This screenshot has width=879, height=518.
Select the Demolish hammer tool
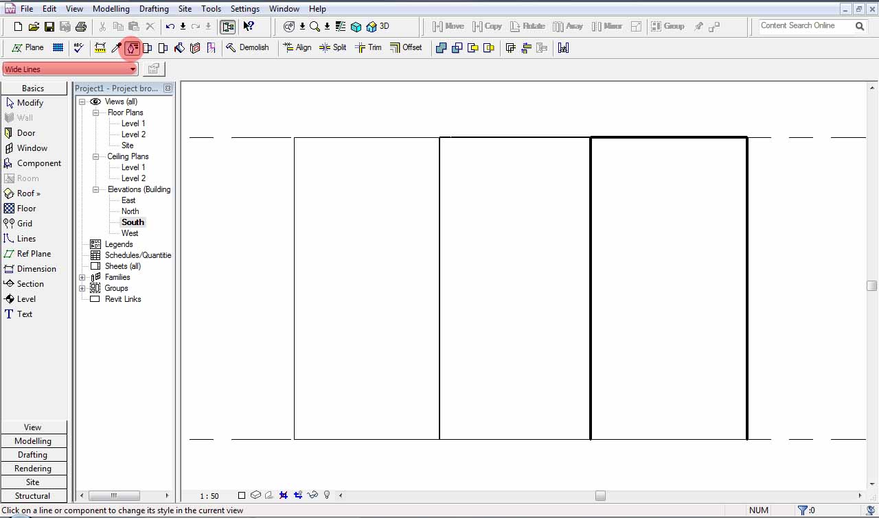(247, 48)
